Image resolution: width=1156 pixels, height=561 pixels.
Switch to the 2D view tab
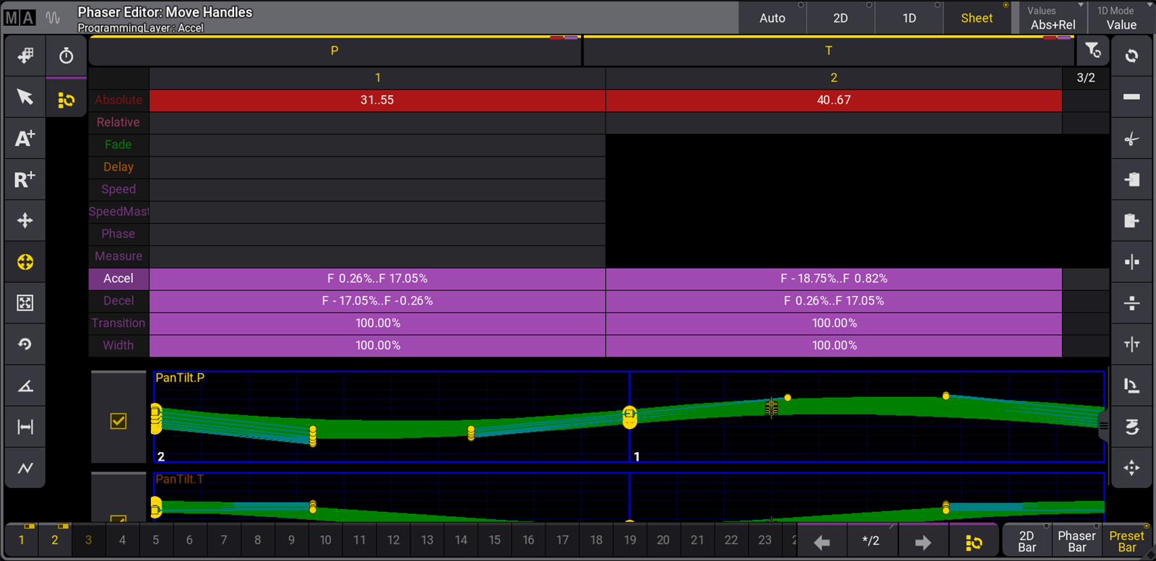840,18
